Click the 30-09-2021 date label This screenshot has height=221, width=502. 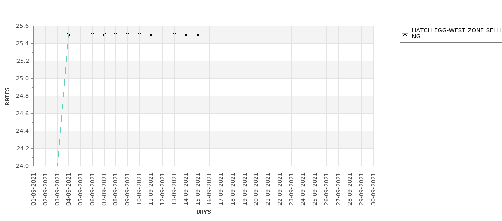tap(373, 189)
